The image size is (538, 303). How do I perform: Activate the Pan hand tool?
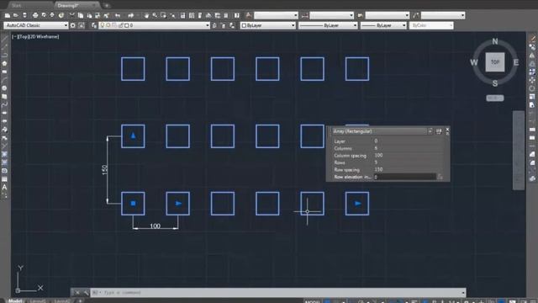pyautogui.click(x=146, y=15)
